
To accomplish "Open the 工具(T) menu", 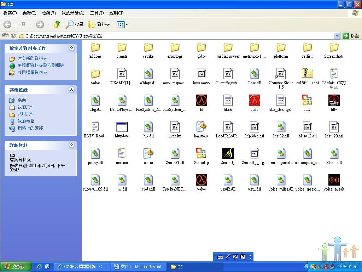I will 97,13.
